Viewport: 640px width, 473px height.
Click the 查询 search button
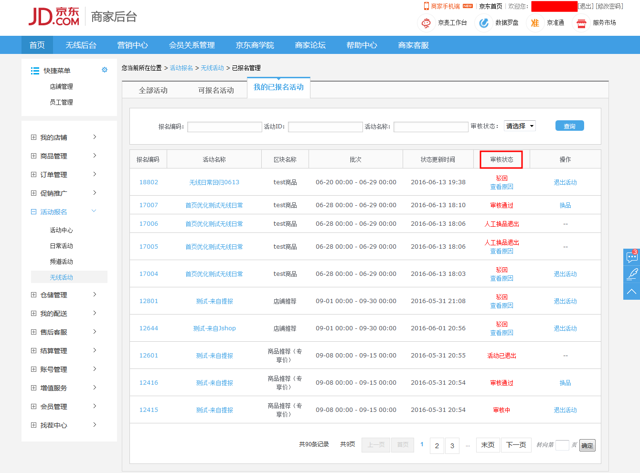point(569,126)
